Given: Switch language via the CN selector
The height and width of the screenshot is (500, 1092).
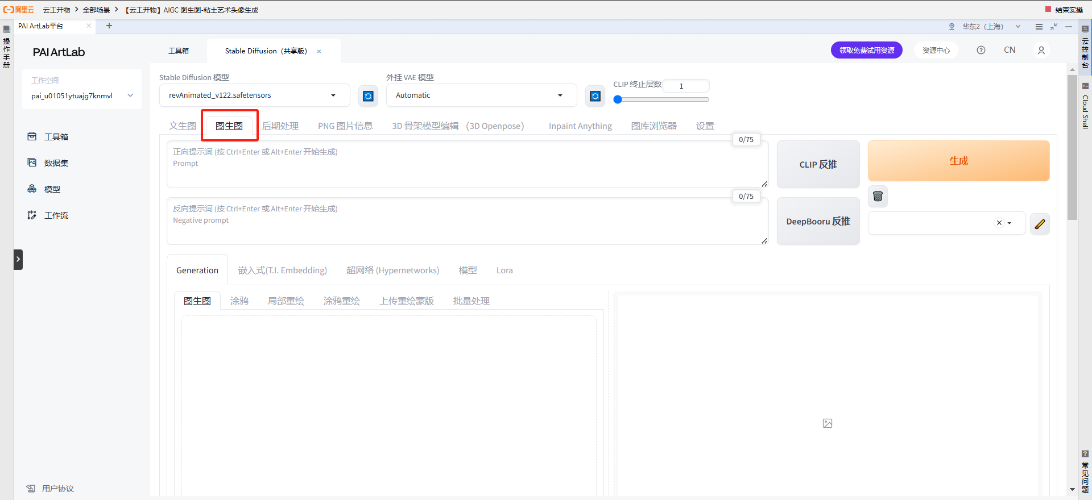Looking at the screenshot, I should (1010, 50).
